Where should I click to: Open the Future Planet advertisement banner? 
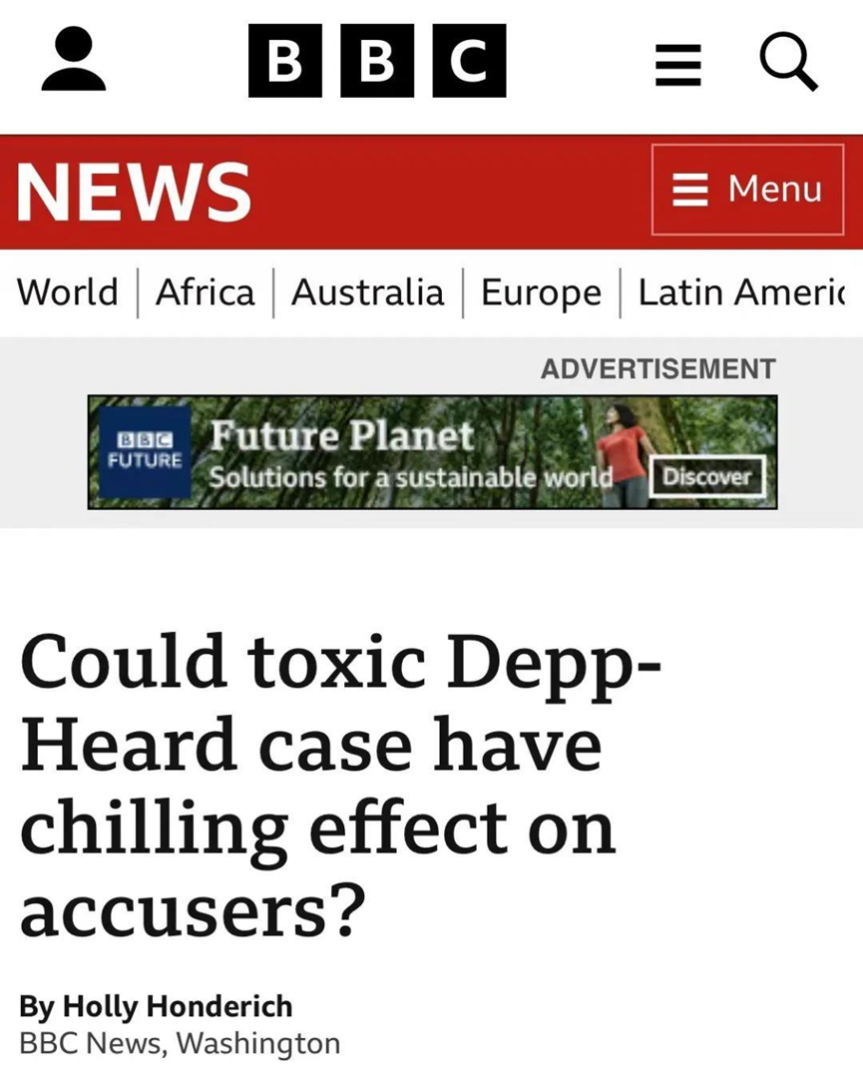click(433, 451)
